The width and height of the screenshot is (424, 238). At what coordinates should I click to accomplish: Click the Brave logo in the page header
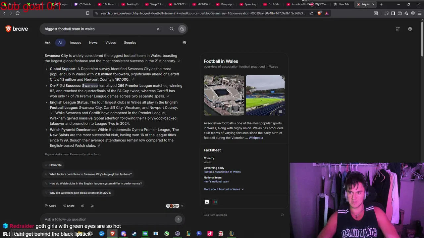pyautogui.click(x=17, y=29)
